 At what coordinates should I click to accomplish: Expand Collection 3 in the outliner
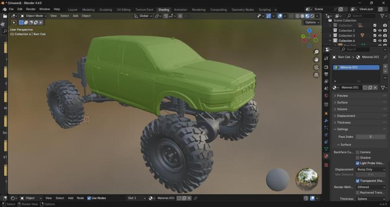(x=330, y=36)
